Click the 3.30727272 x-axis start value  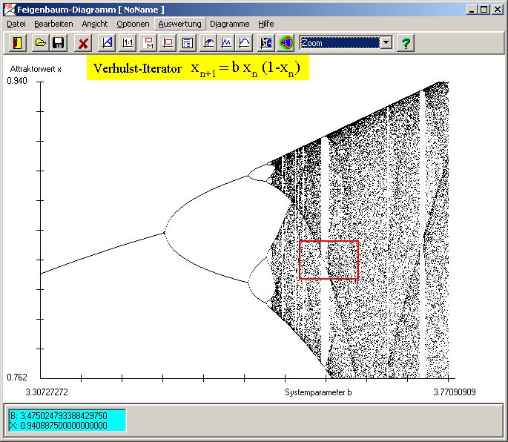[x=47, y=392]
